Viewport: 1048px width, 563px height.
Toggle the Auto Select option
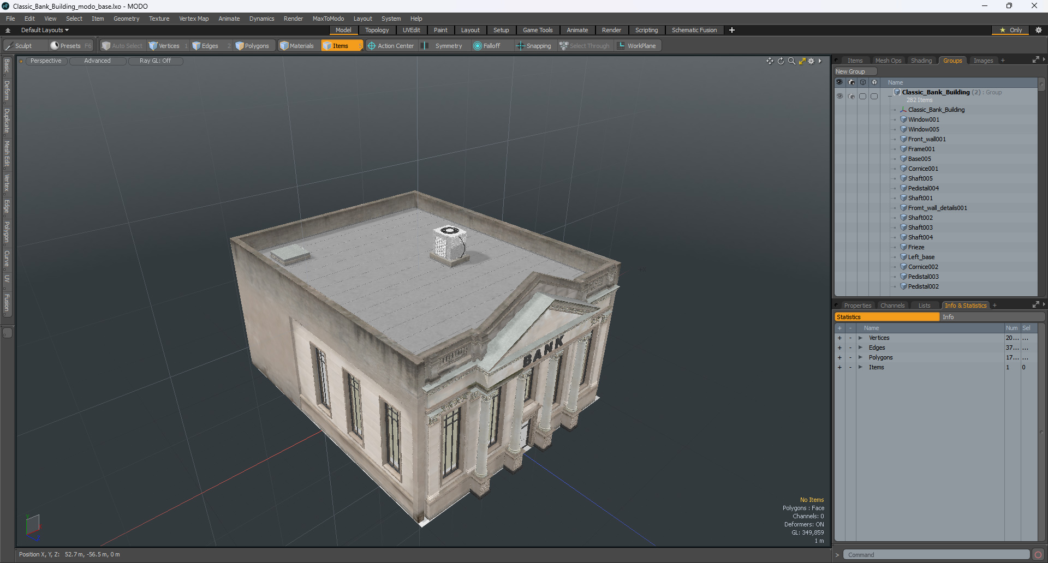coord(122,46)
